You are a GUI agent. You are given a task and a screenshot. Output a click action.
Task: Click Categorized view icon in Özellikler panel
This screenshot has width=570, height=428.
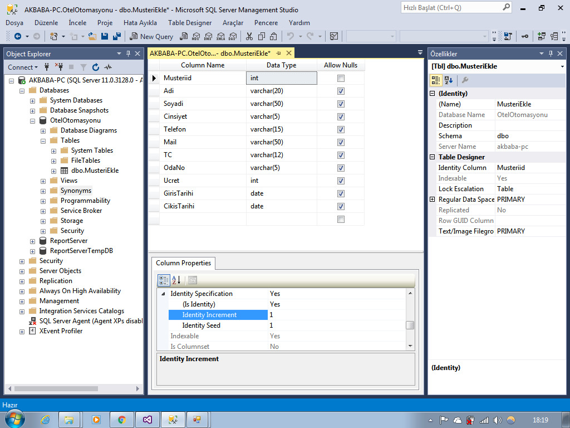click(435, 80)
